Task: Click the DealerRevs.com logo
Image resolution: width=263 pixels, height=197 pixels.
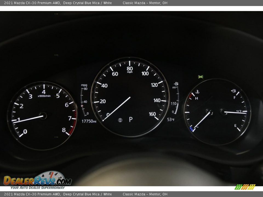Action: pos(38,180)
